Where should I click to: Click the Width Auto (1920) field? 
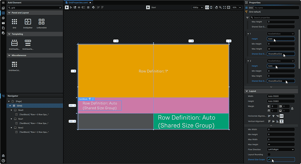[x=281, y=96]
